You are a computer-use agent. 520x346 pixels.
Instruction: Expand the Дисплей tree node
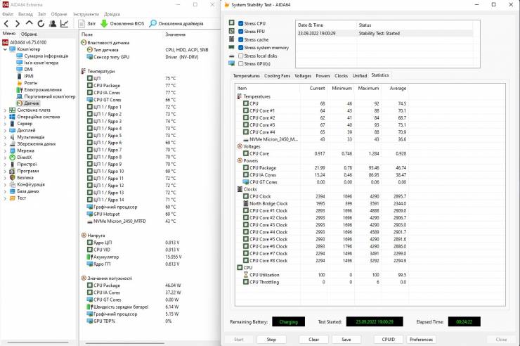[5, 130]
